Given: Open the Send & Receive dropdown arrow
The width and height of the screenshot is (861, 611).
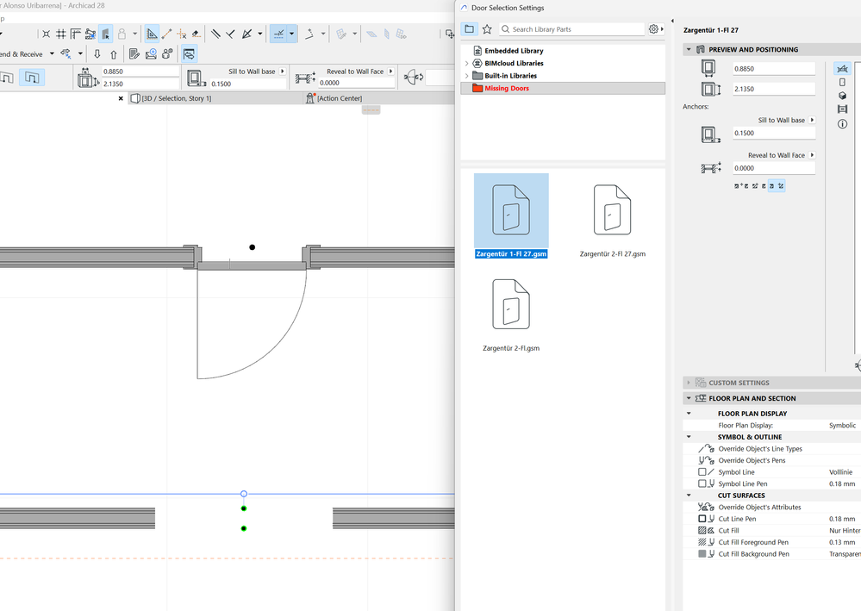Looking at the screenshot, I should click(53, 53).
